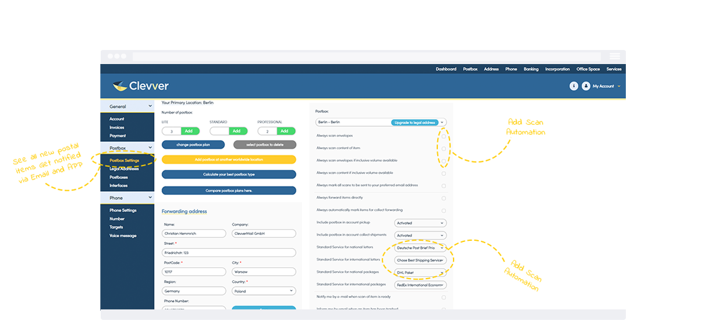Check Always mark all scans sent to email
The height and width of the screenshot is (335, 726).
[x=444, y=186]
